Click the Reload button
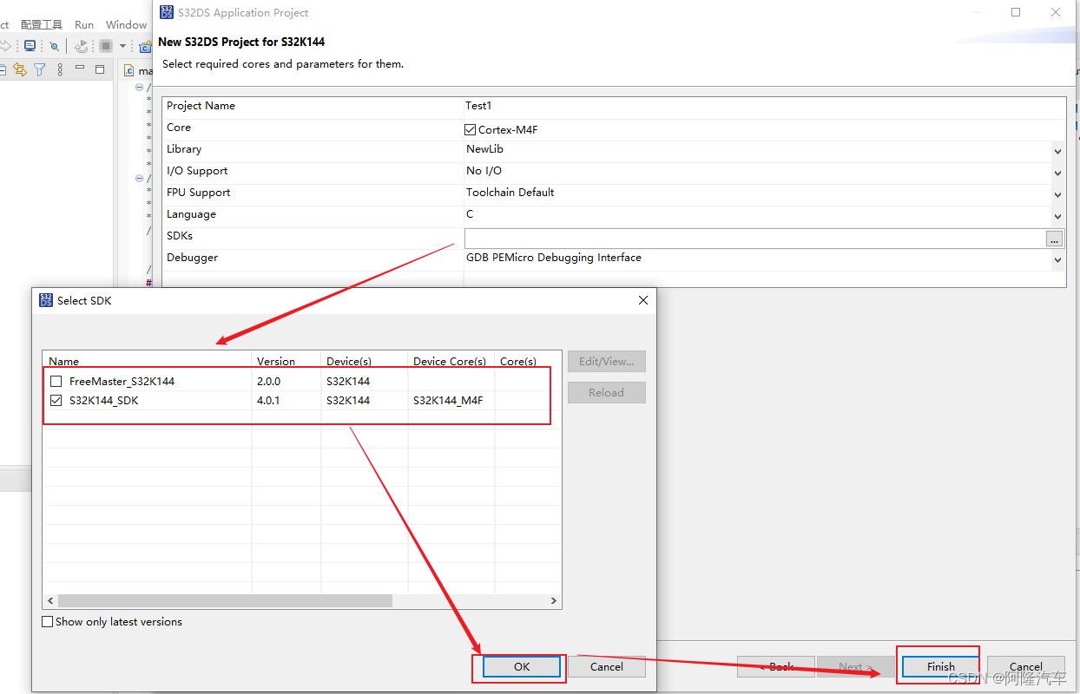Viewport: 1080px width, 694px height. pos(607,393)
